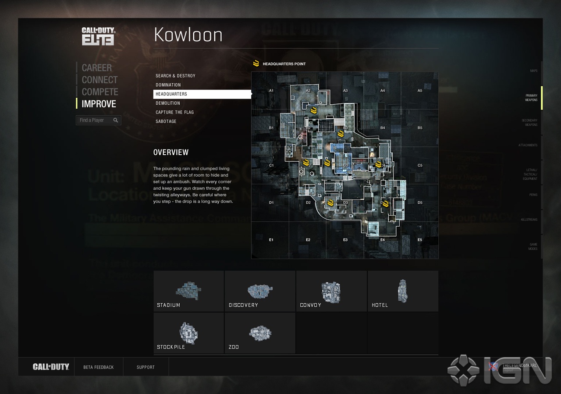Click the B4 grid label on map
Image resolution: width=561 pixels, height=394 pixels.
click(383, 128)
